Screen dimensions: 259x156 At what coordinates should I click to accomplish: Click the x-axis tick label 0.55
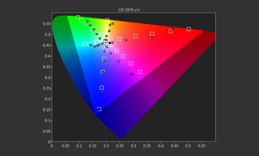[202, 146]
